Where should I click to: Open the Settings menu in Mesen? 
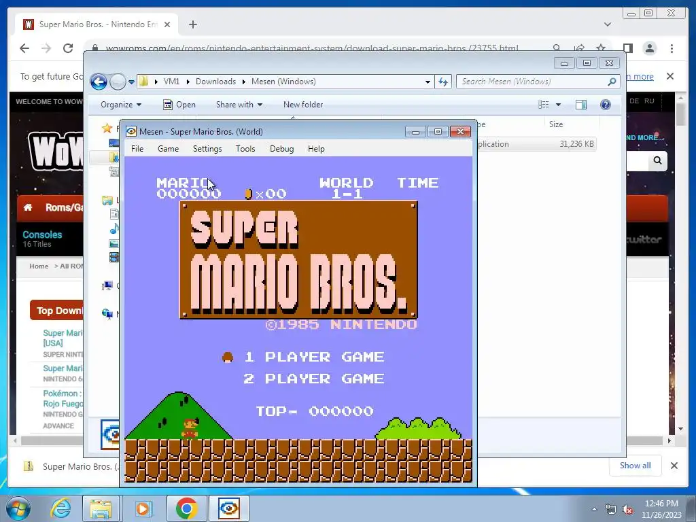point(207,149)
